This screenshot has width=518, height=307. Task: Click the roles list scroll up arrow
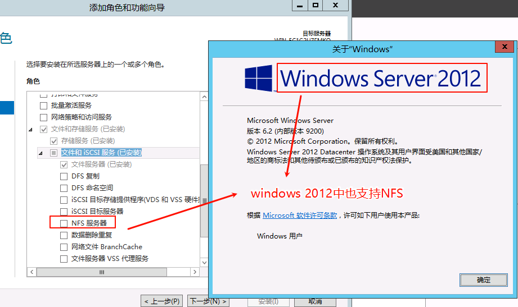point(204,97)
